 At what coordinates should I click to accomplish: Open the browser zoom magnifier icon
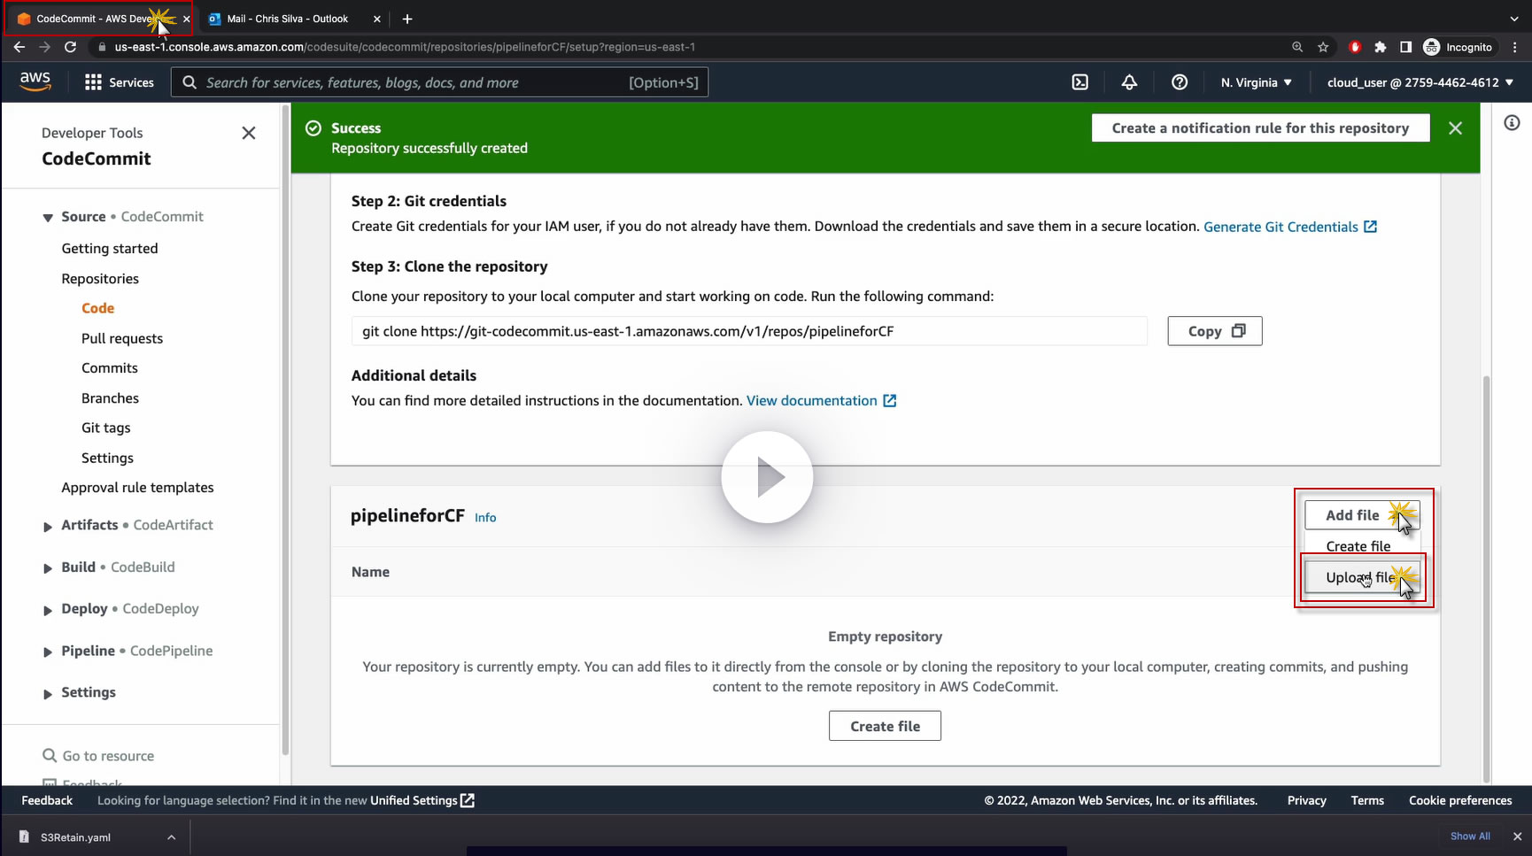[x=1297, y=47]
